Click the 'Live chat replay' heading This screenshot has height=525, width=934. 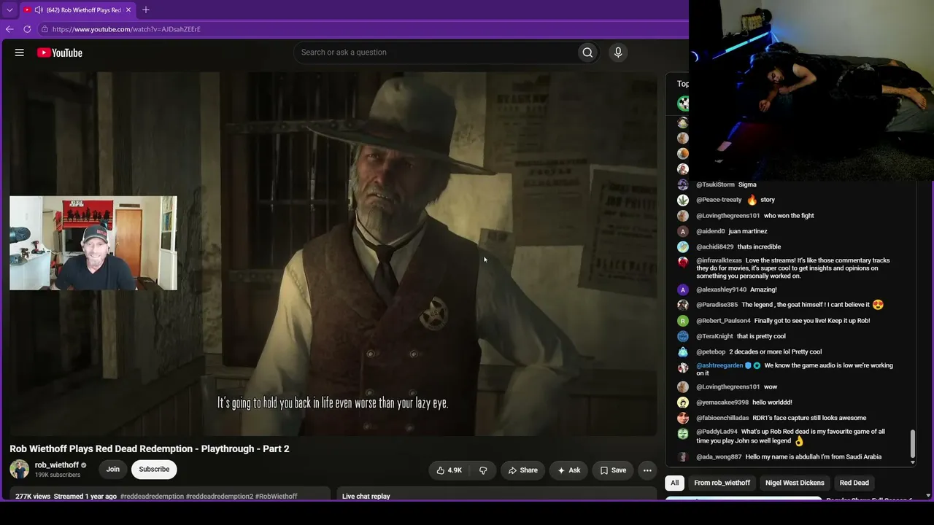[x=366, y=497]
